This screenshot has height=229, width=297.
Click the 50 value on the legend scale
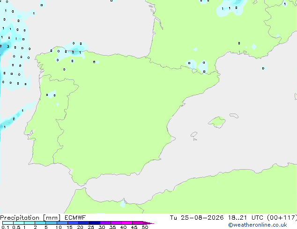pyautogui.click(x=145, y=227)
